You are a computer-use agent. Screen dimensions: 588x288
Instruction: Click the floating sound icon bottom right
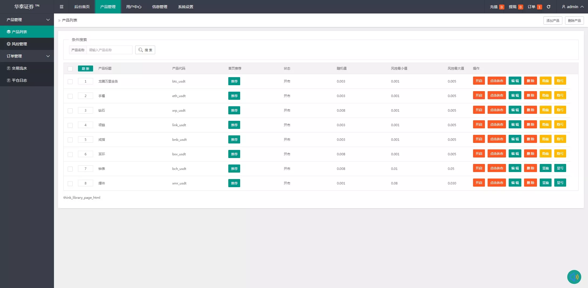[574, 277]
